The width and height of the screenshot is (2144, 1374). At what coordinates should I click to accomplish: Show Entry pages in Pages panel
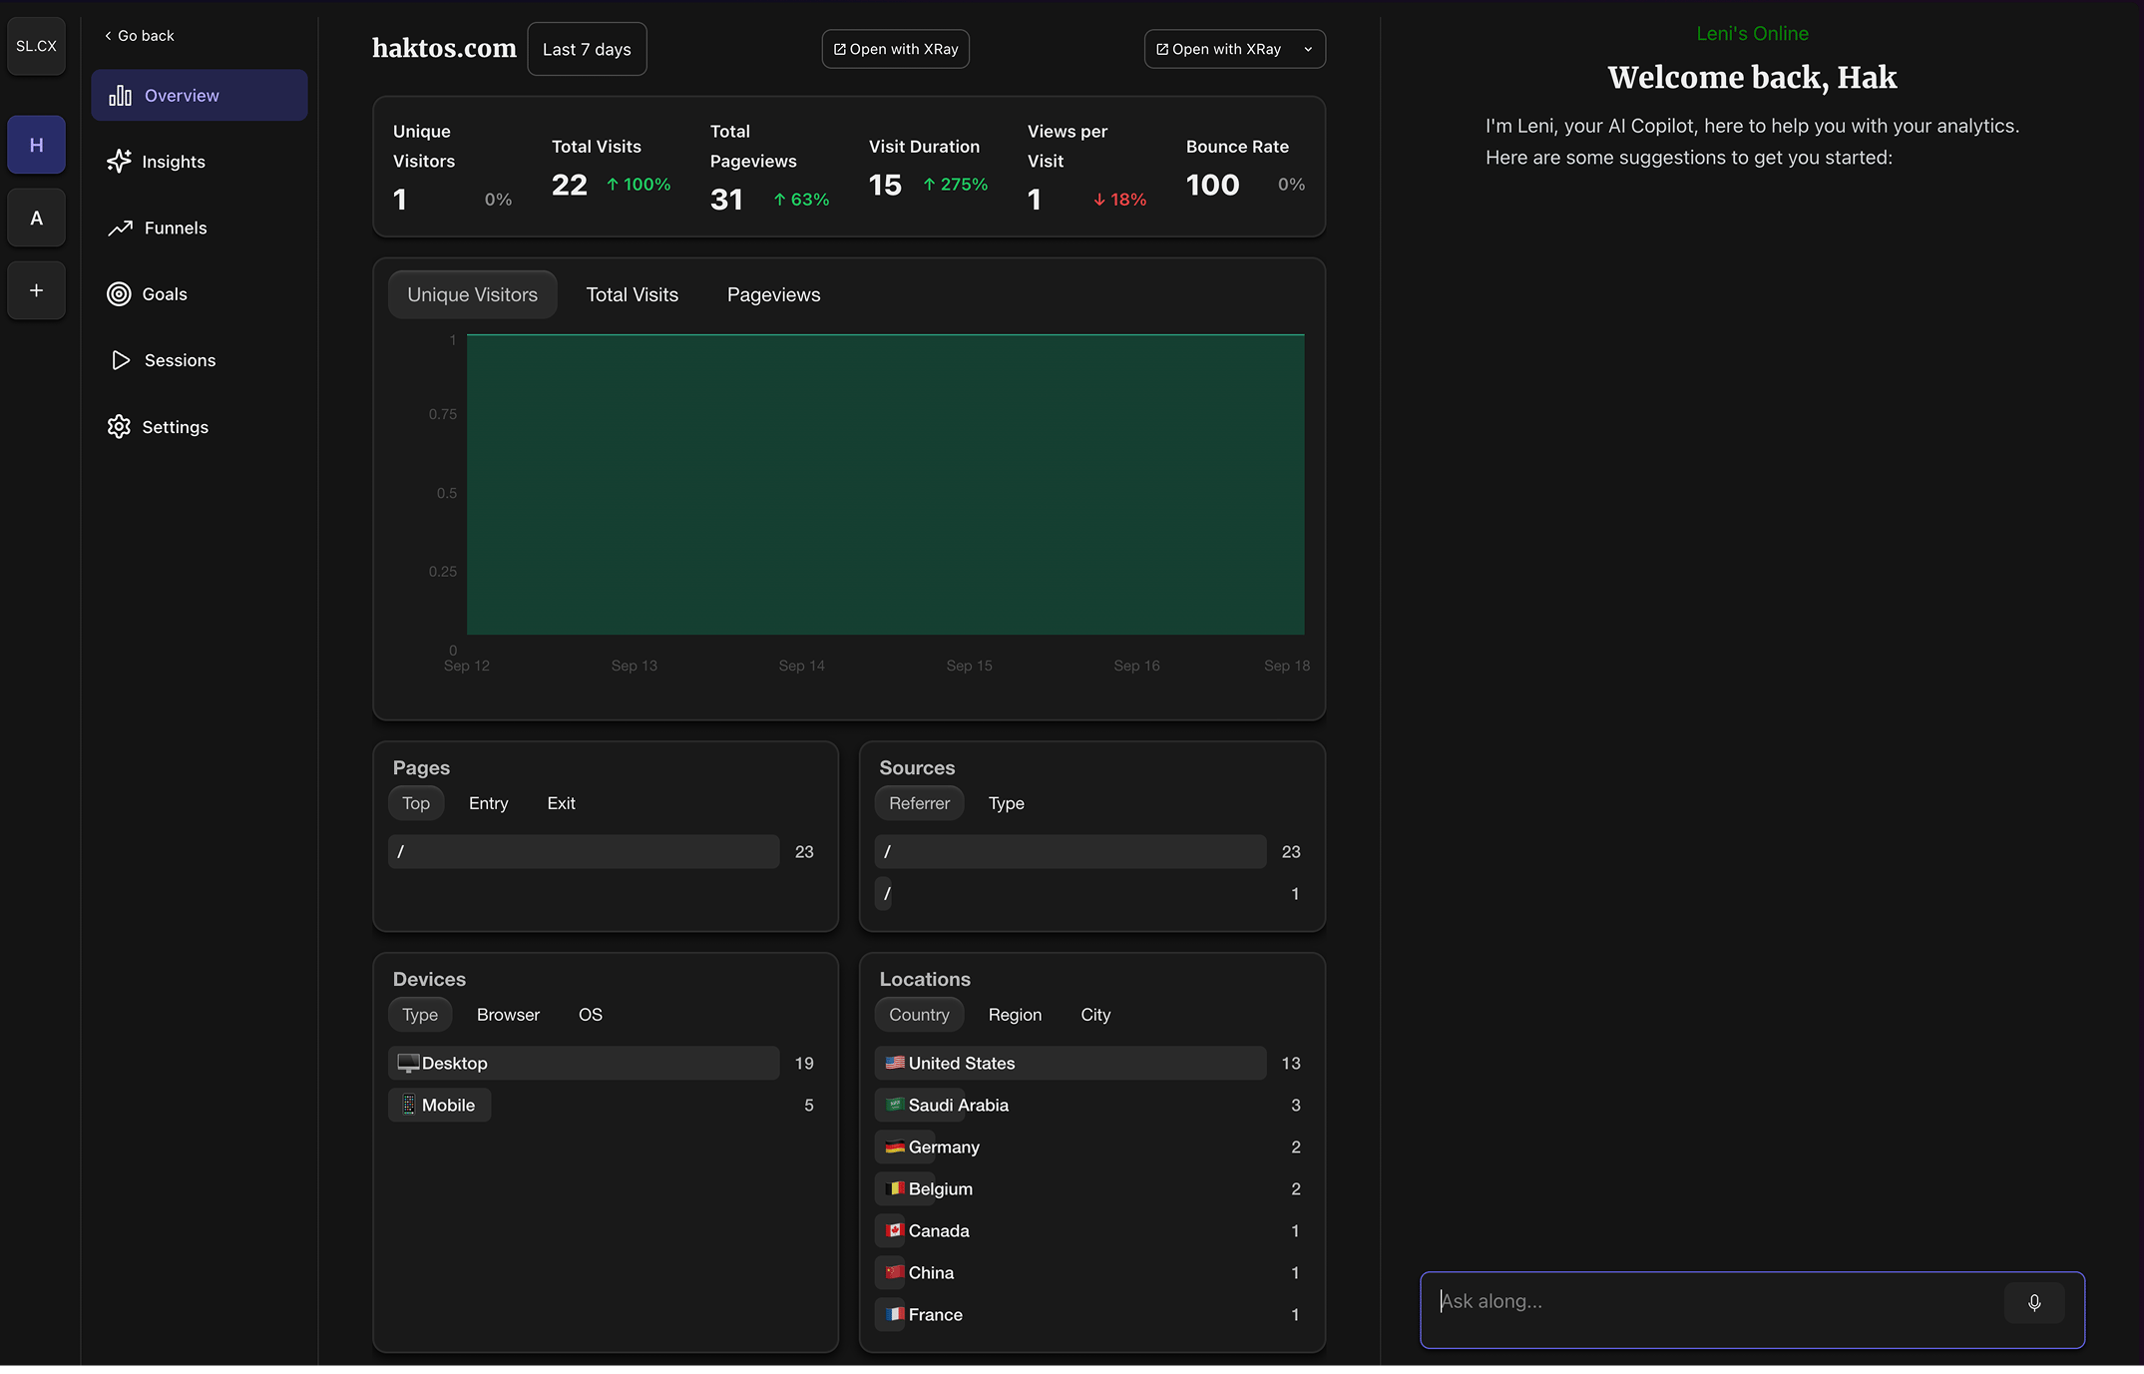point(488,803)
